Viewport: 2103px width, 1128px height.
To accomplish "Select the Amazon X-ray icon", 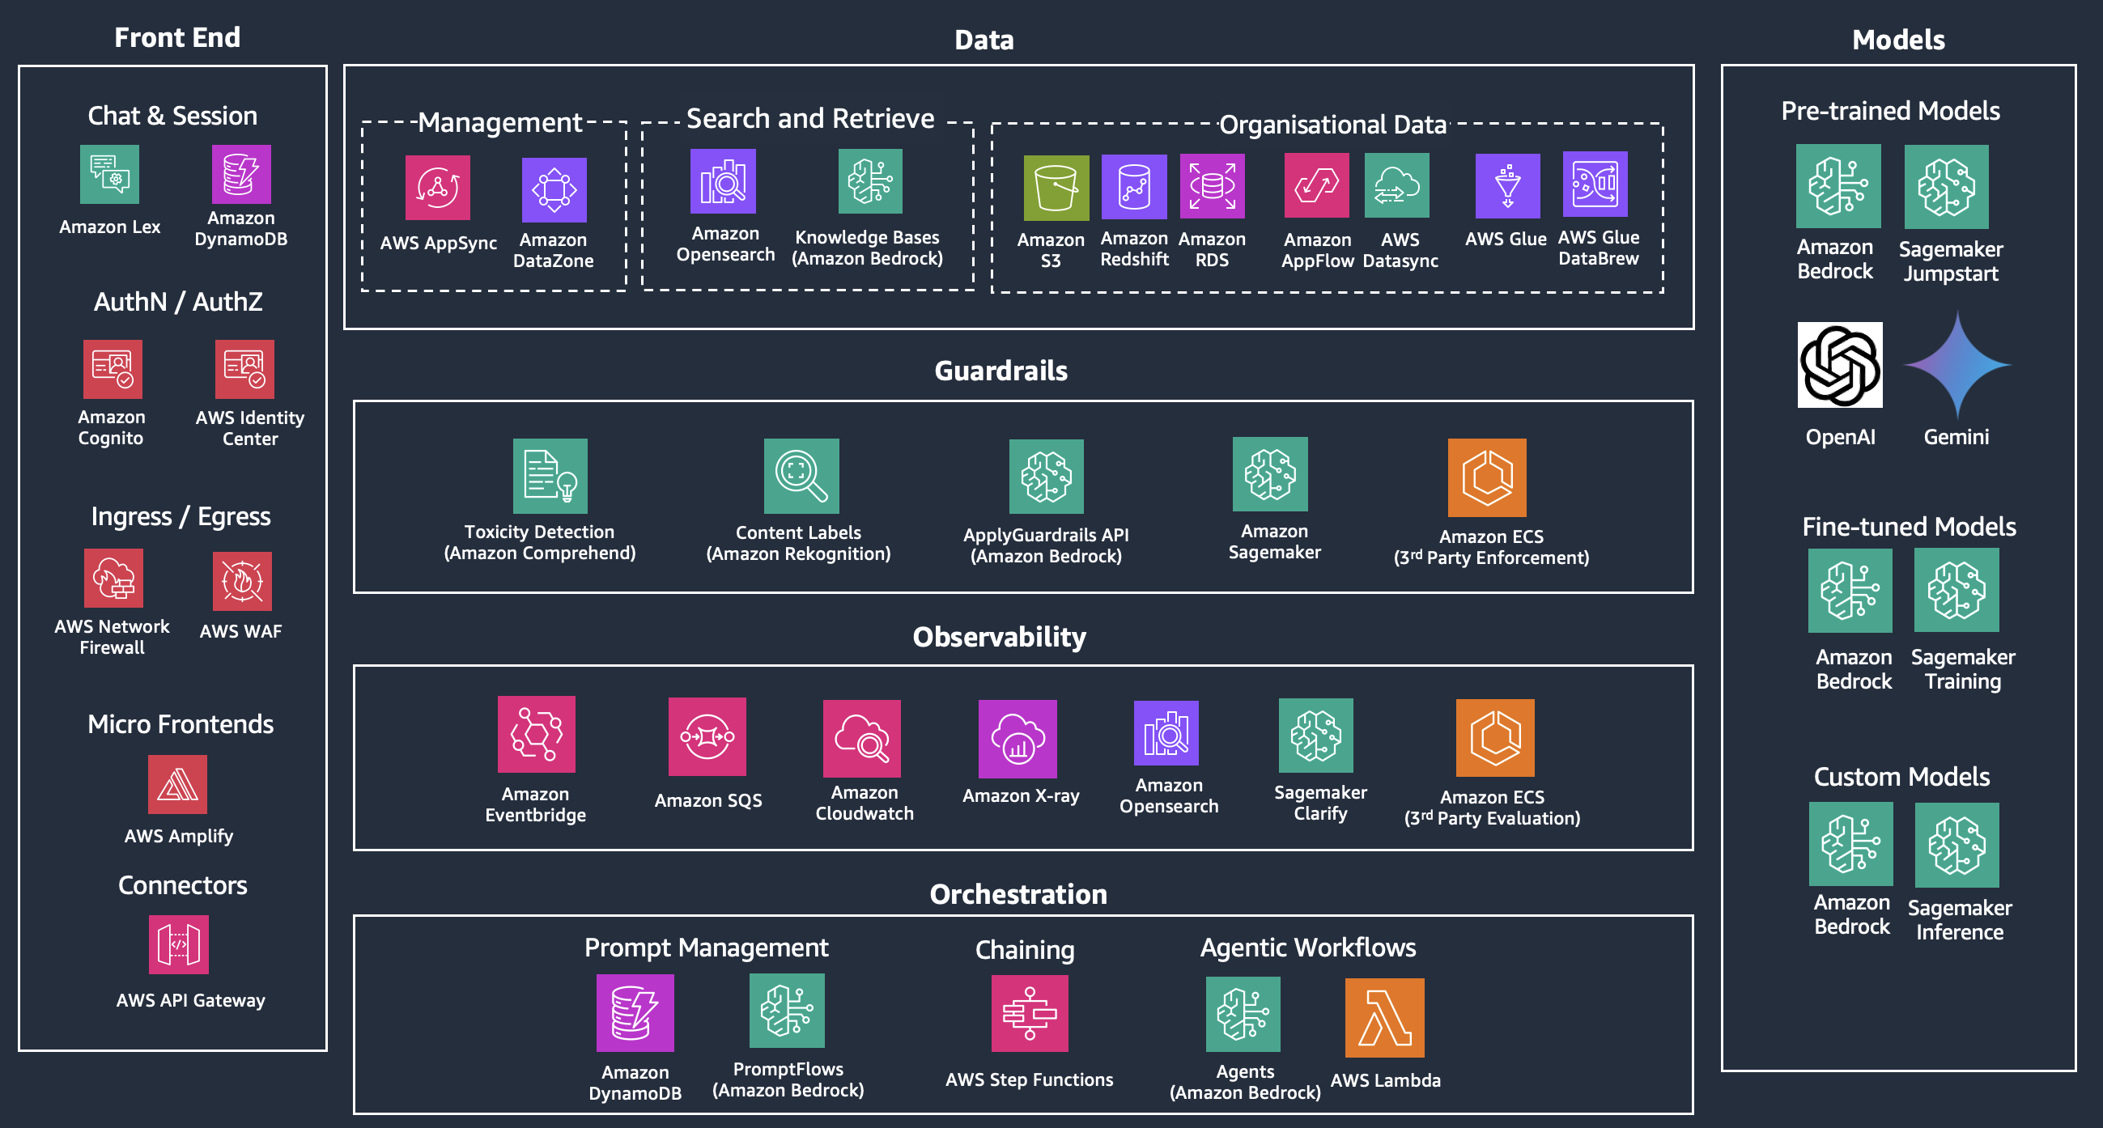I will click(1018, 739).
